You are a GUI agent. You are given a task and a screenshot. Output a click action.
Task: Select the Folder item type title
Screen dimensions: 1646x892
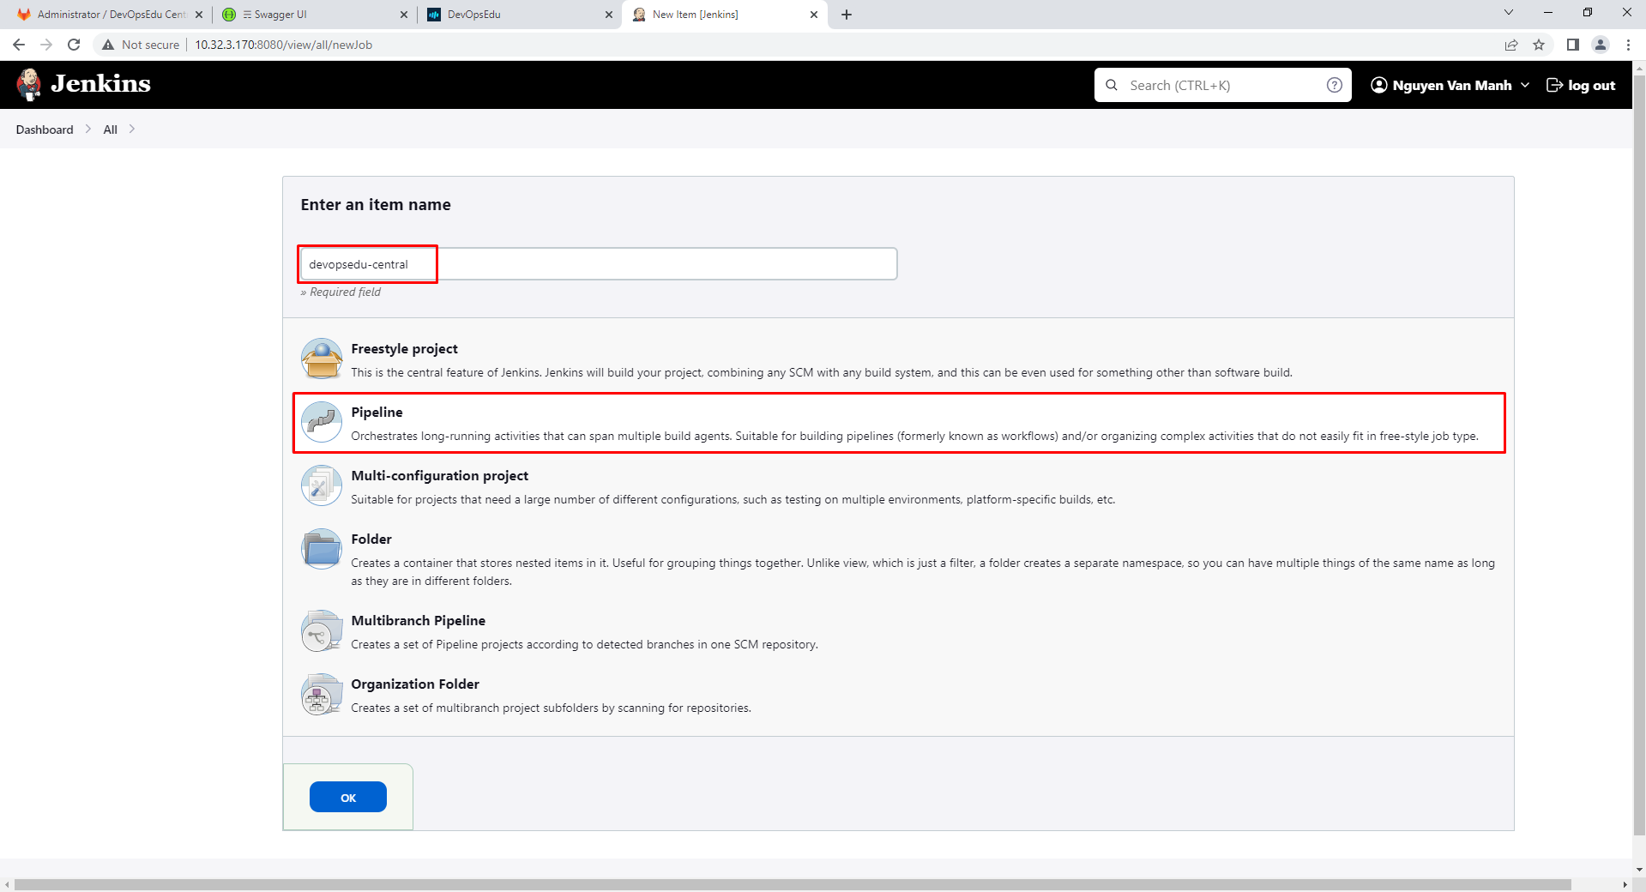coord(371,539)
